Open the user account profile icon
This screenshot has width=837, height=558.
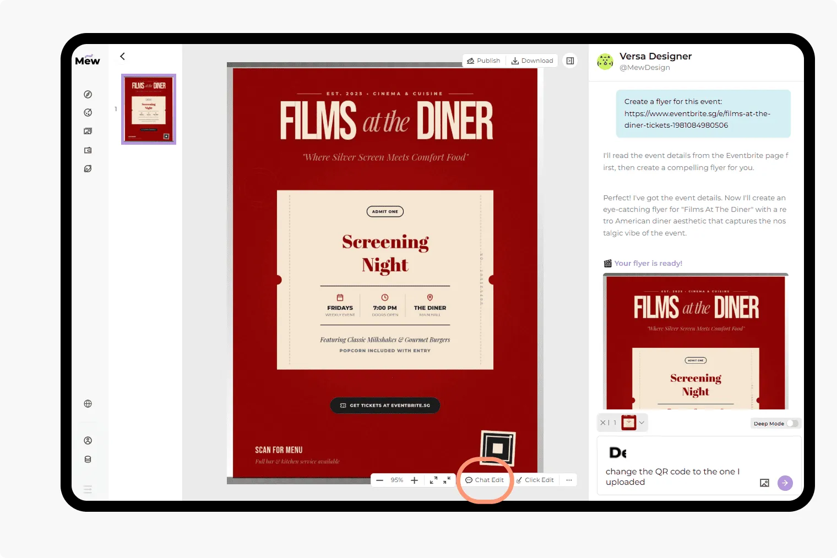point(88,441)
